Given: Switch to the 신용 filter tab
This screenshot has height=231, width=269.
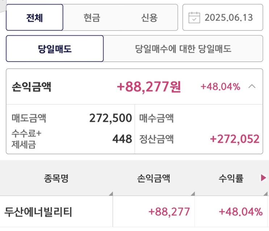Looking at the screenshot, I should (149, 17).
